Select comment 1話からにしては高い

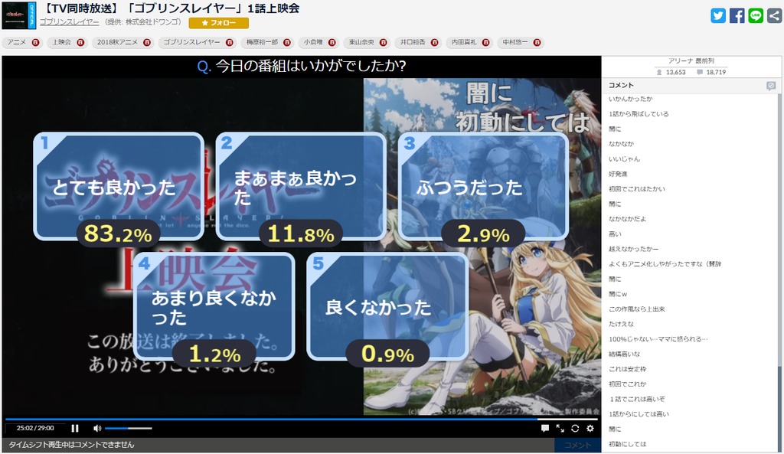tap(639, 414)
